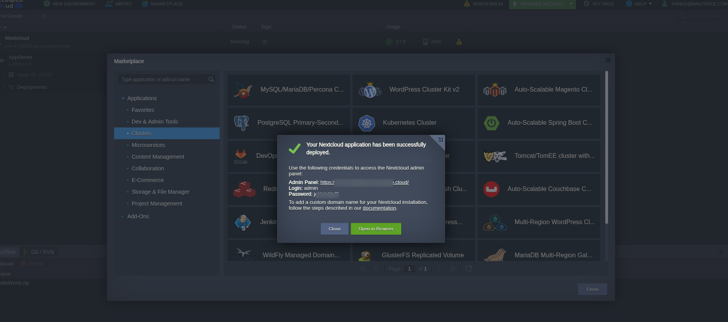Screen dimensions: 728x322
Task: Select Storage & File Manager category
Action: coord(160,192)
